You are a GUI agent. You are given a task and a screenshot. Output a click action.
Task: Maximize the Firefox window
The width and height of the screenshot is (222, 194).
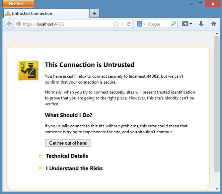click(200, 4)
